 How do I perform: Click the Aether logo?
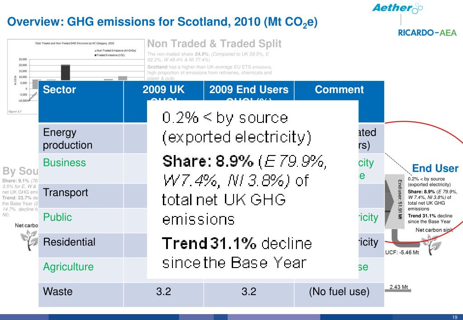pyautogui.click(x=397, y=8)
